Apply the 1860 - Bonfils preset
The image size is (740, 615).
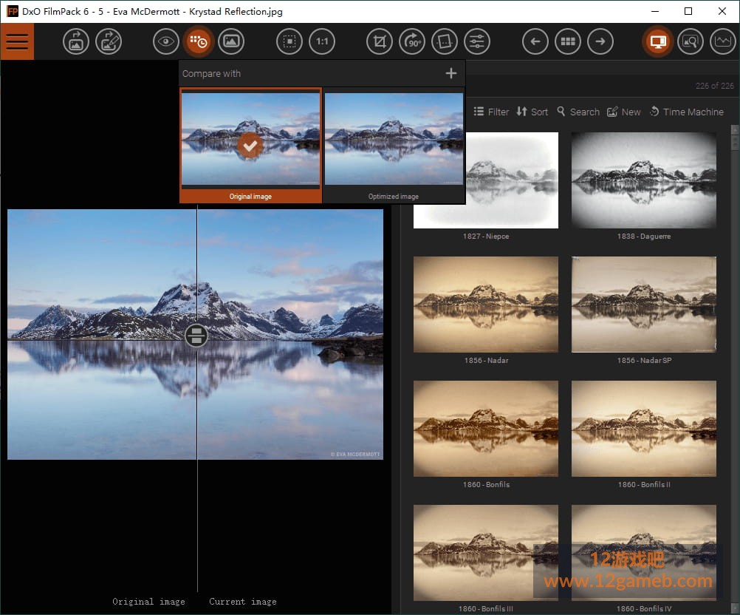point(486,435)
